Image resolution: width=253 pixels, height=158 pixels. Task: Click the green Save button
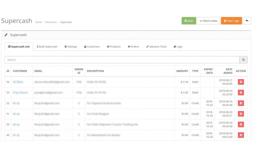click(188, 21)
